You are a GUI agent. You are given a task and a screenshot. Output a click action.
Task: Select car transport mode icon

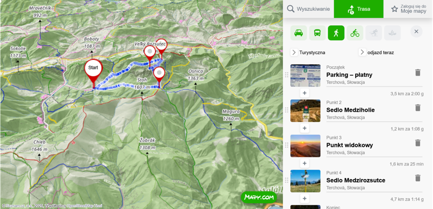(x=298, y=33)
